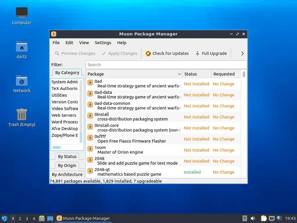Select the Web Servers category
Screen dimensions: 297x223
click(64, 115)
